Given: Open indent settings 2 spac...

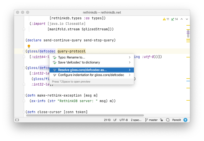Looking at the screenshot, I should 136,120.
